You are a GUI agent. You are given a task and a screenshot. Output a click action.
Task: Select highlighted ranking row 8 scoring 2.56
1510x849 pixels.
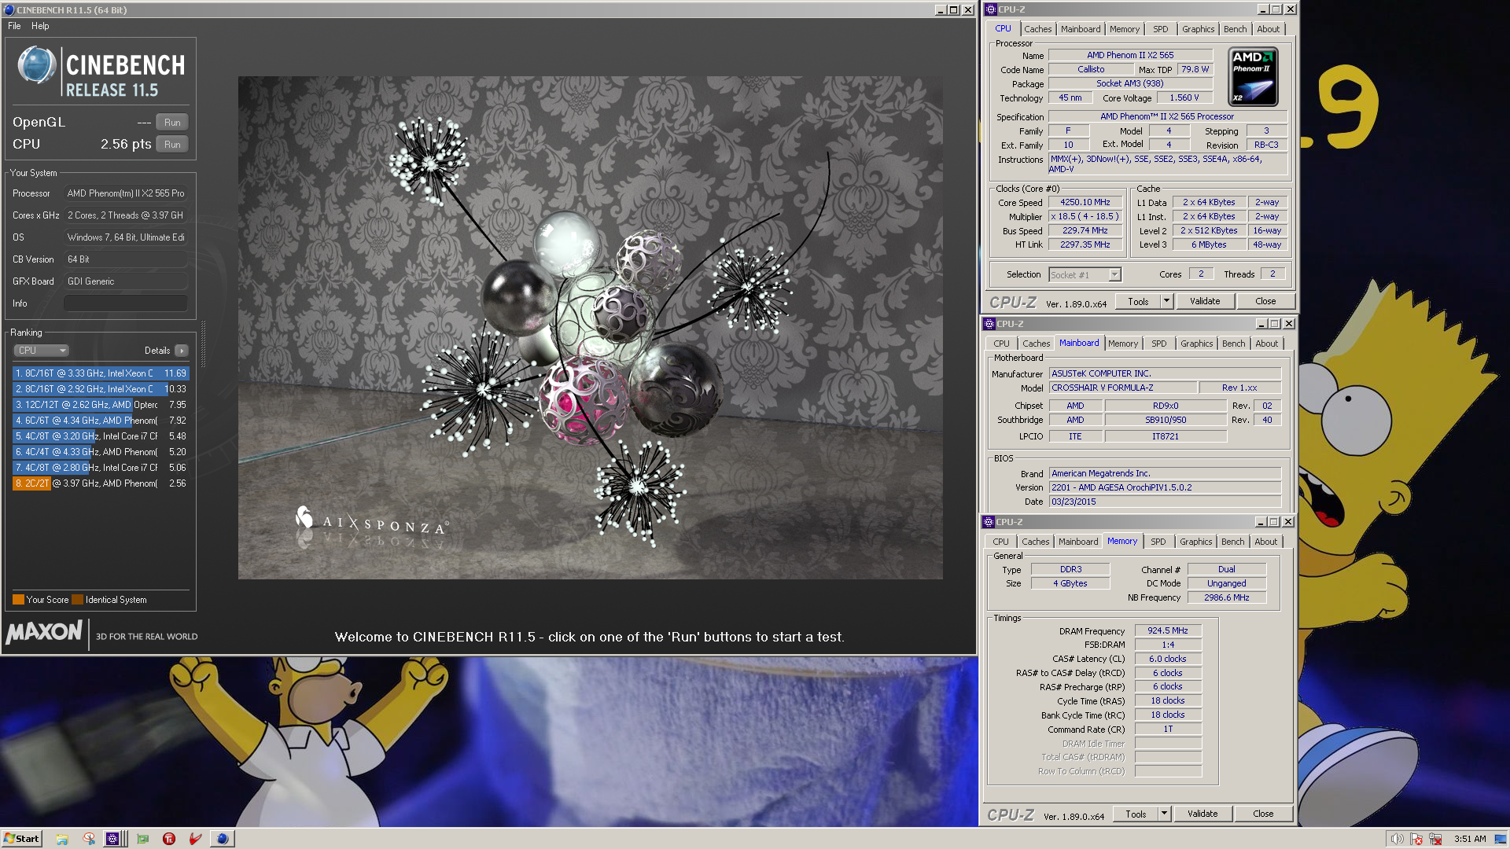coord(101,483)
